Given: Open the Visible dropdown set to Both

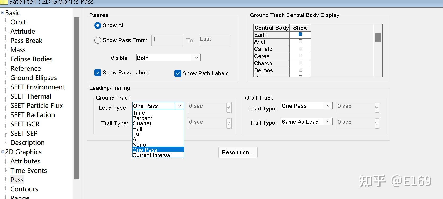Looking at the screenshot, I should click(196, 58).
